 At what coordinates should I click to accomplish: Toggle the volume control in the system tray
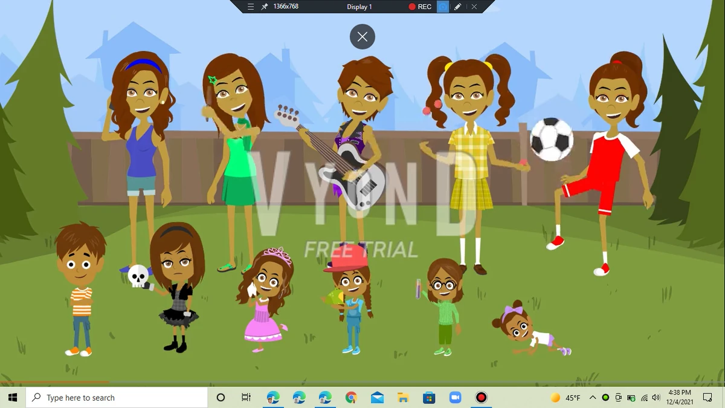(x=656, y=397)
